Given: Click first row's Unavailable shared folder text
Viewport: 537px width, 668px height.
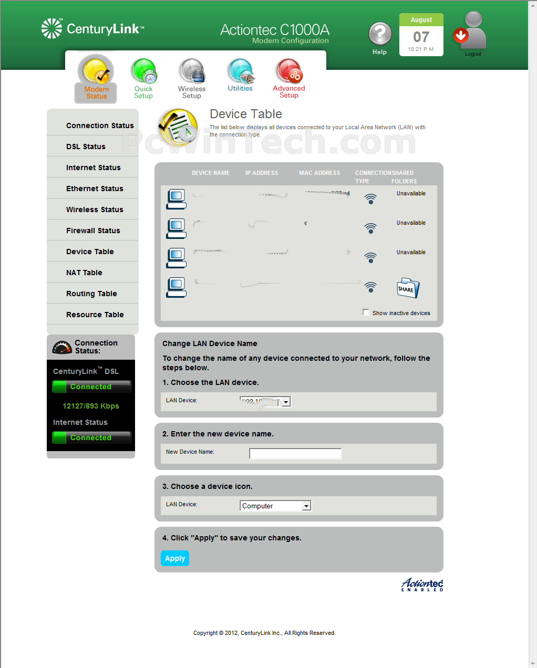Looking at the screenshot, I should click(x=411, y=193).
